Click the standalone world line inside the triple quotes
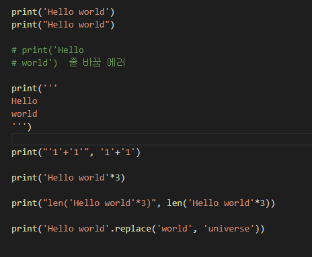Image resolution: width=312 pixels, height=257 pixels. [24, 114]
